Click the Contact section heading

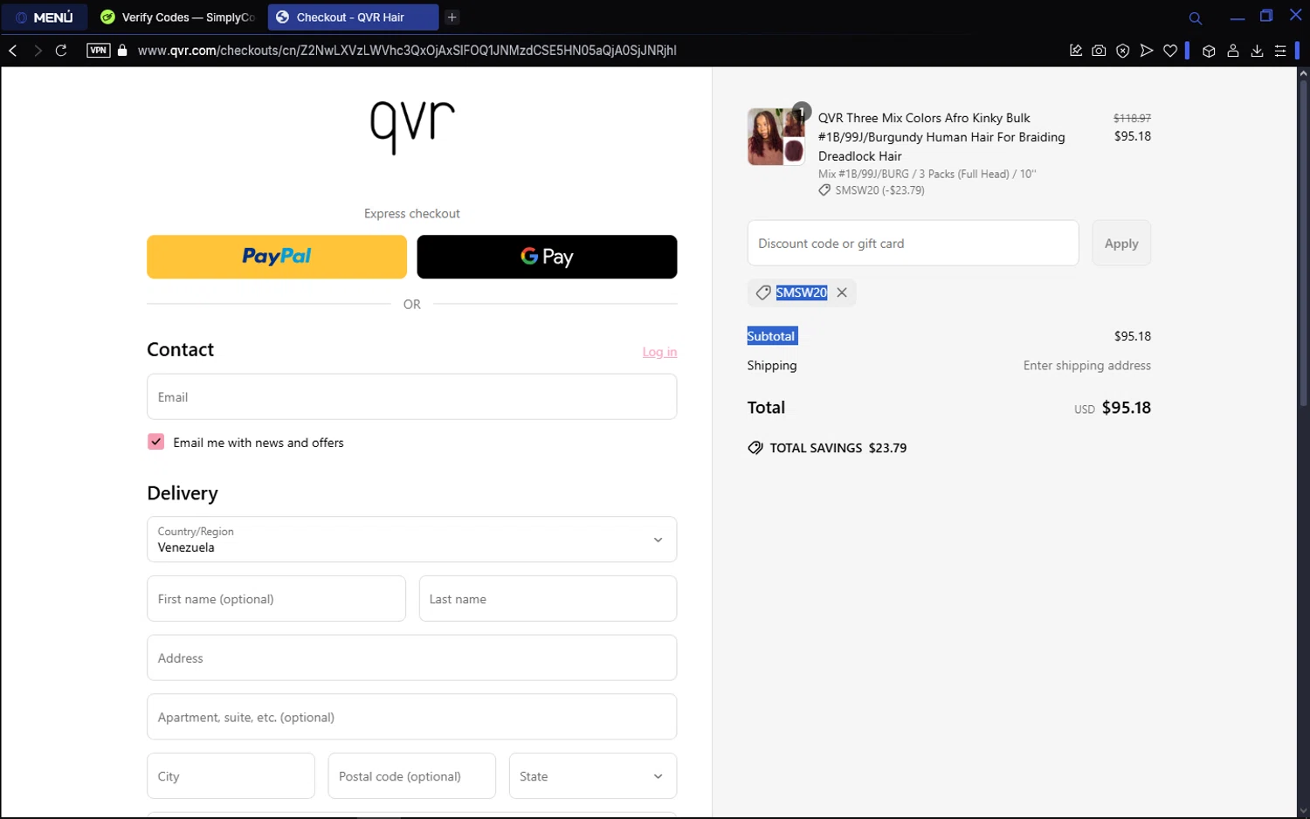(180, 349)
